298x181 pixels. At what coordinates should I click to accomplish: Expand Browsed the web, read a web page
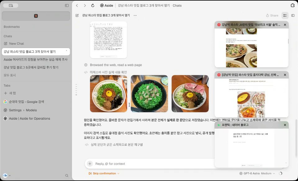click(116, 65)
